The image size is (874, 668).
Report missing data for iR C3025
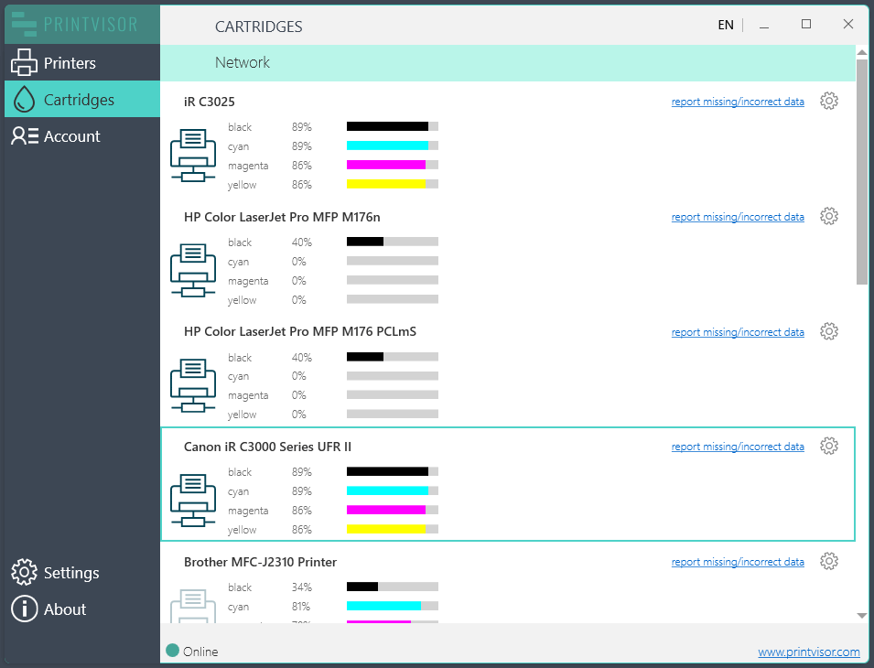point(738,102)
